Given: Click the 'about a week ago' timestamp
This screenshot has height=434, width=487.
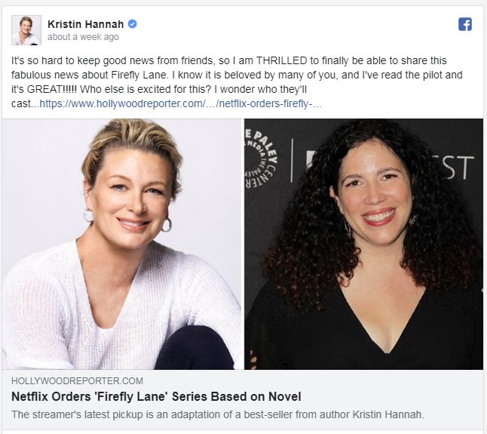Looking at the screenshot, I should tap(83, 37).
